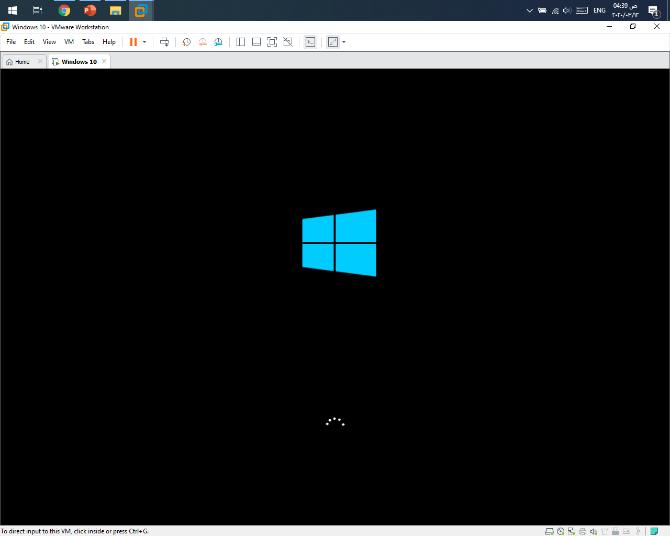Image resolution: width=670 pixels, height=536 pixels.
Task: Click the USB device status icon
Action: coord(616,531)
